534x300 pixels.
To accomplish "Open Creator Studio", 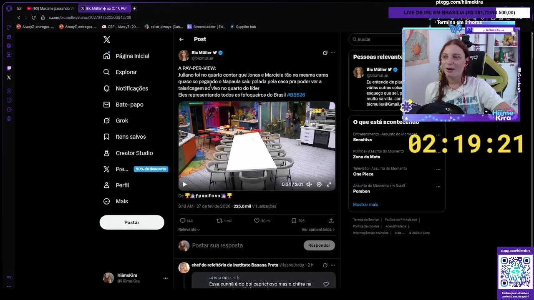I will coord(128,153).
